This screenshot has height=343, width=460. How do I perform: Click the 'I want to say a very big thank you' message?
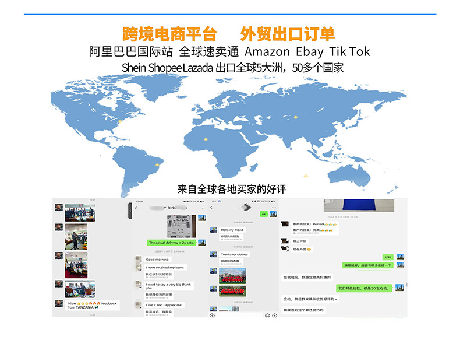tap(168, 286)
